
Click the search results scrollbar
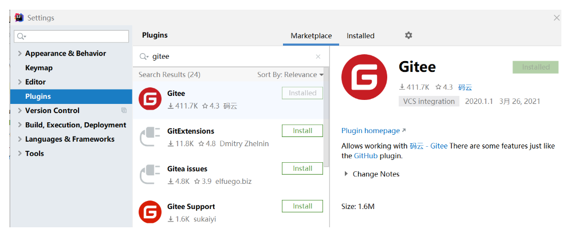[326, 116]
